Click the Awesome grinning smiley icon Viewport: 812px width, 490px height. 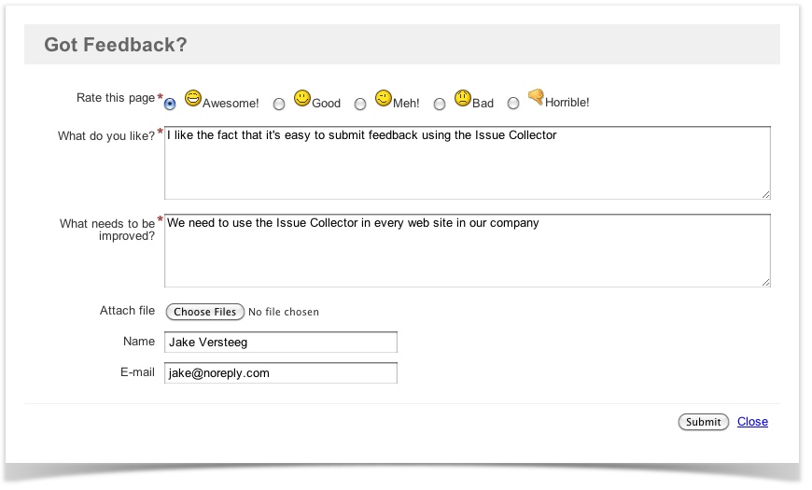point(193,98)
